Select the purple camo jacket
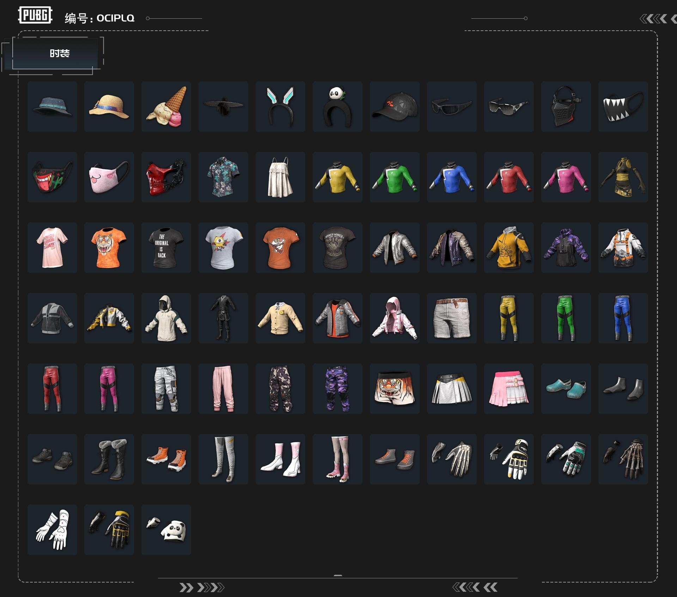Viewport: 677px width, 597px height. coord(566,248)
